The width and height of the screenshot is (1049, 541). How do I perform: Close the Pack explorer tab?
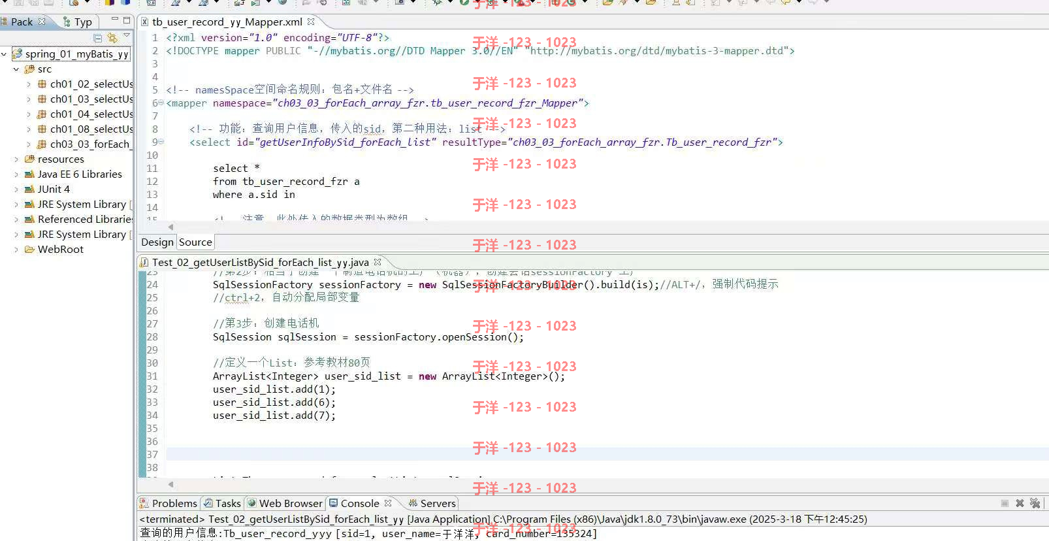point(42,22)
